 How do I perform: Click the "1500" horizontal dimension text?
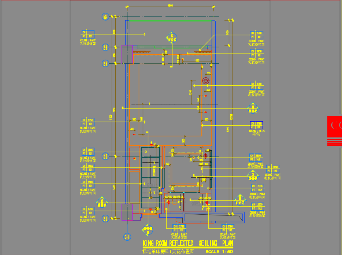coord(197,60)
